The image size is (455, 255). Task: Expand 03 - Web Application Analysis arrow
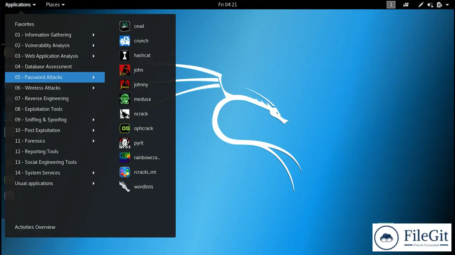point(93,56)
